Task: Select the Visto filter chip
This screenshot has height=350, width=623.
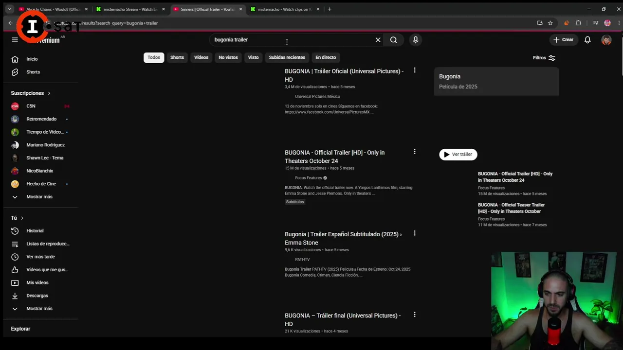Action: tap(253, 57)
